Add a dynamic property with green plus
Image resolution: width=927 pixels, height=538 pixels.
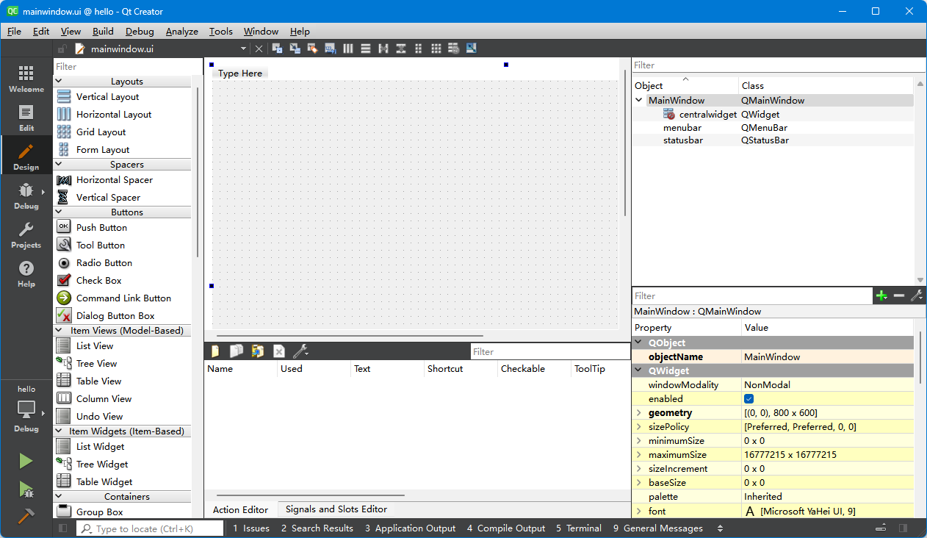click(881, 295)
